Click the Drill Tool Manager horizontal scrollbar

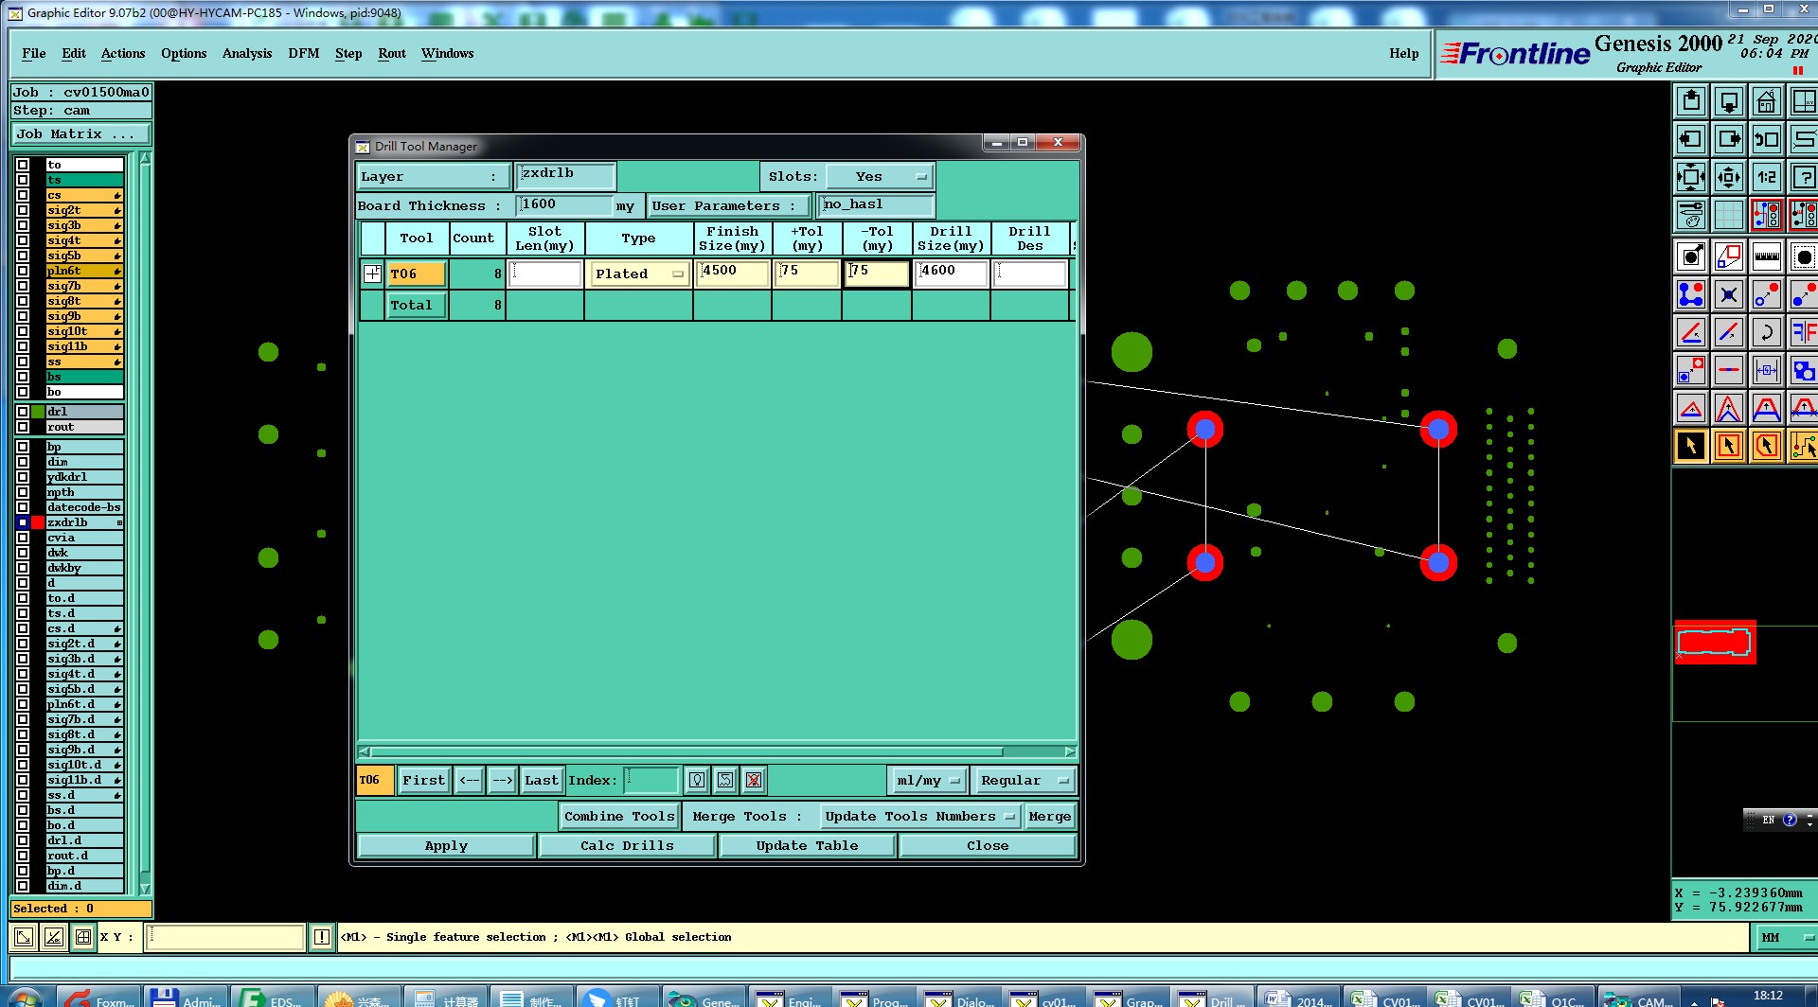point(717,751)
